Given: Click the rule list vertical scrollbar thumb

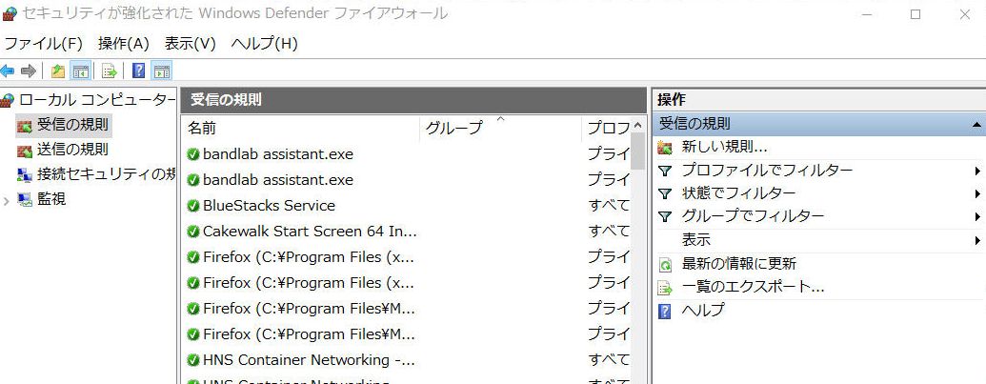Looking at the screenshot, I should (637, 152).
